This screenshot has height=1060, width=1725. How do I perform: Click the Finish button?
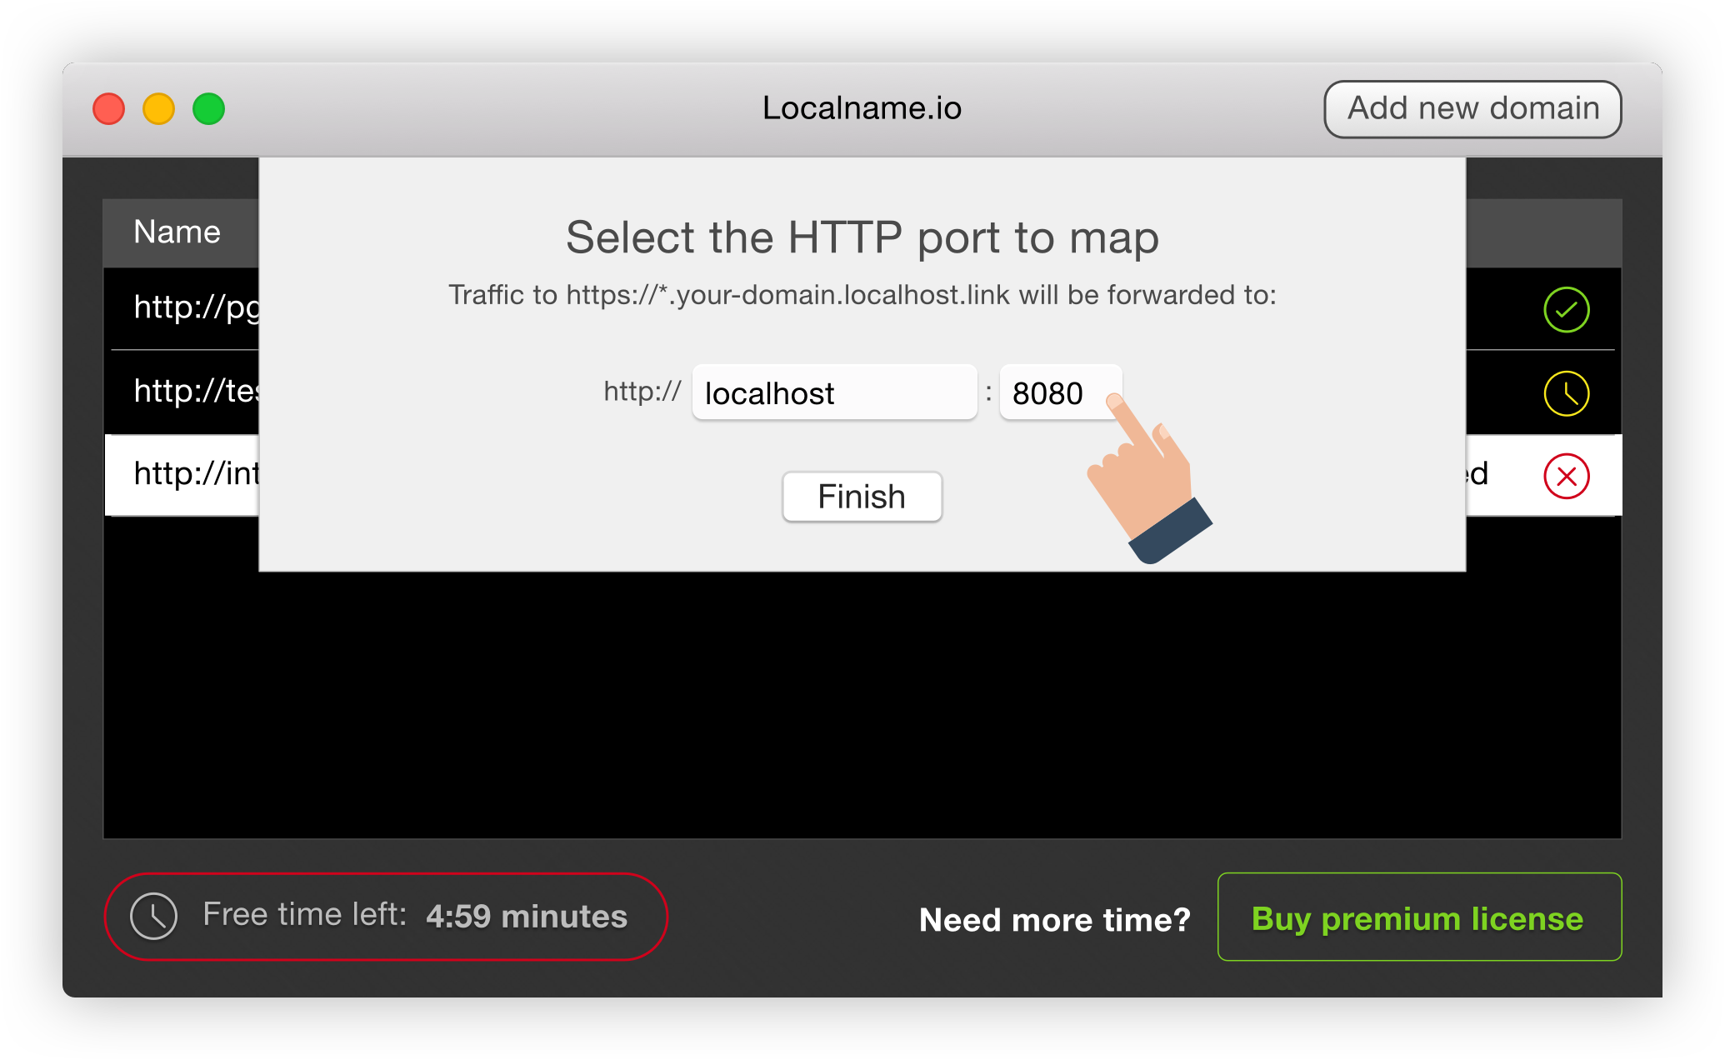862,497
